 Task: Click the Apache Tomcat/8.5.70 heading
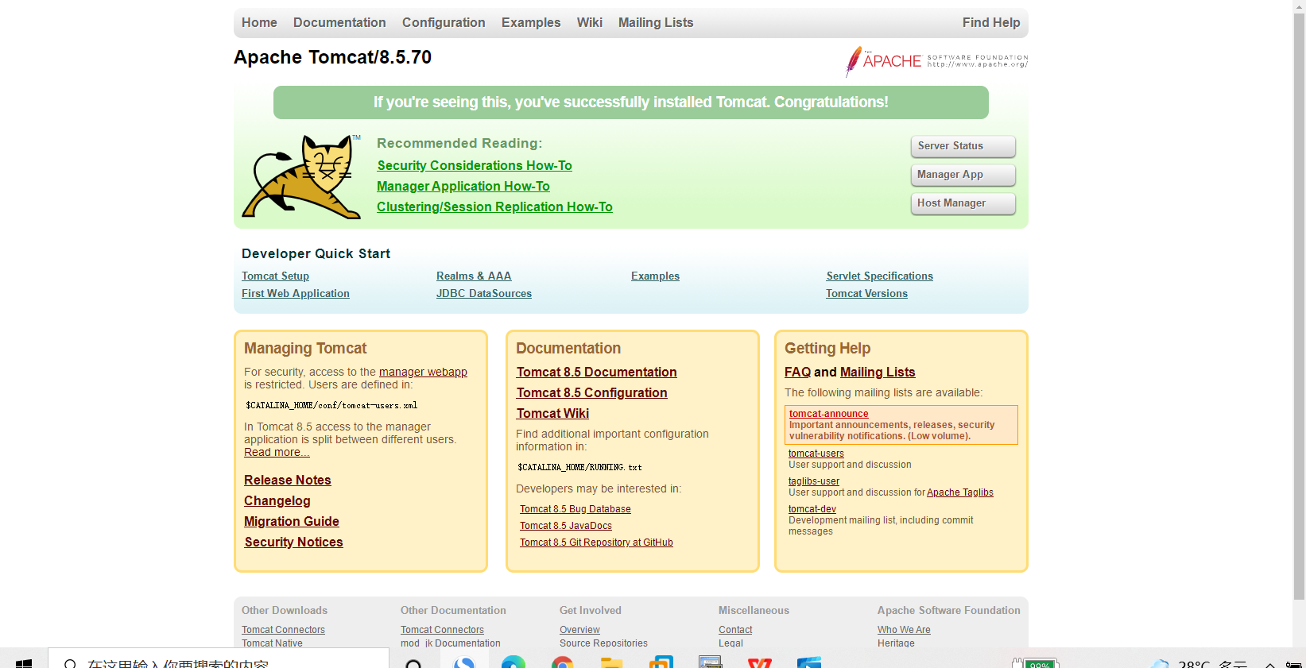point(332,57)
